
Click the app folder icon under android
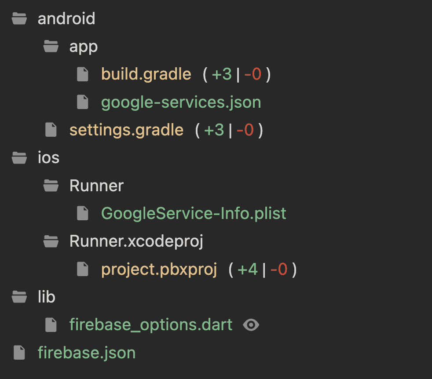pyautogui.click(x=51, y=47)
